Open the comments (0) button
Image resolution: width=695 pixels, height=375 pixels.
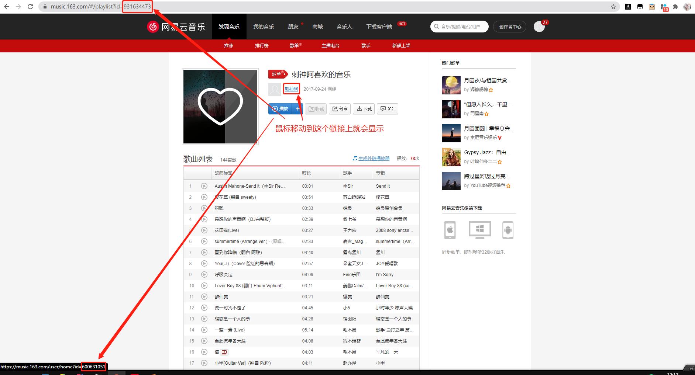(387, 109)
